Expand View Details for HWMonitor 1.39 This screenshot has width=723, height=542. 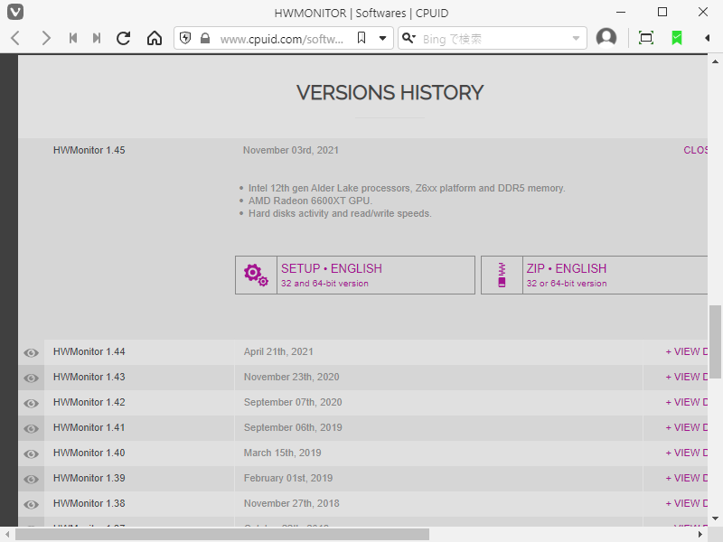click(x=687, y=479)
